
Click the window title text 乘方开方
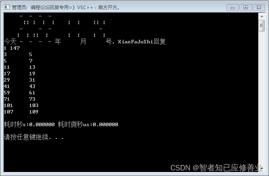(108, 8)
